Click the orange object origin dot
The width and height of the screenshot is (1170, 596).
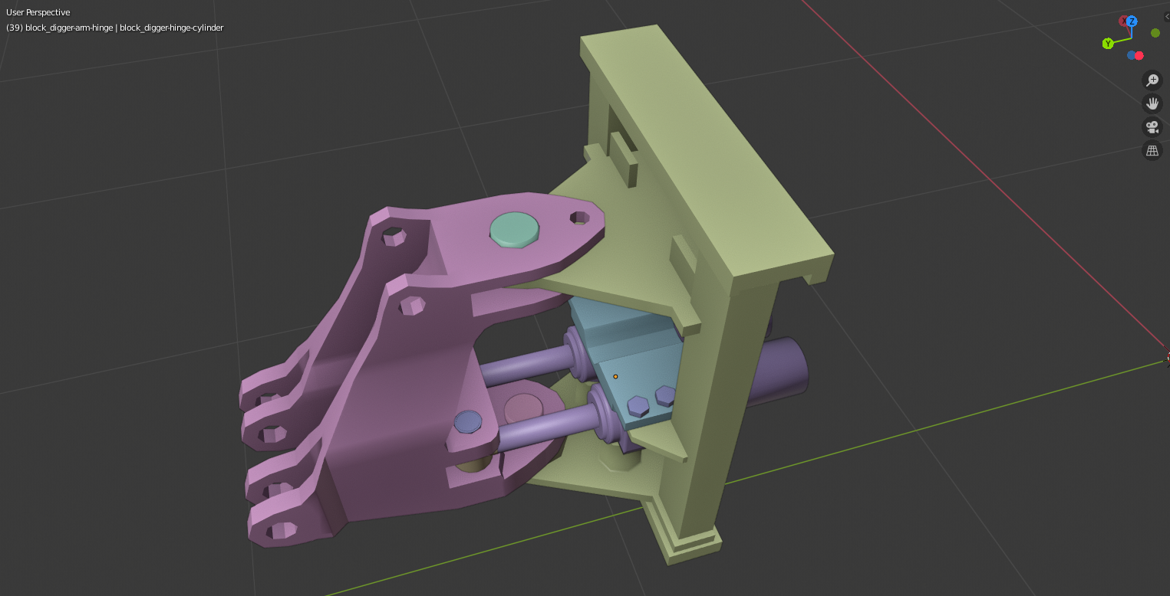tap(615, 376)
